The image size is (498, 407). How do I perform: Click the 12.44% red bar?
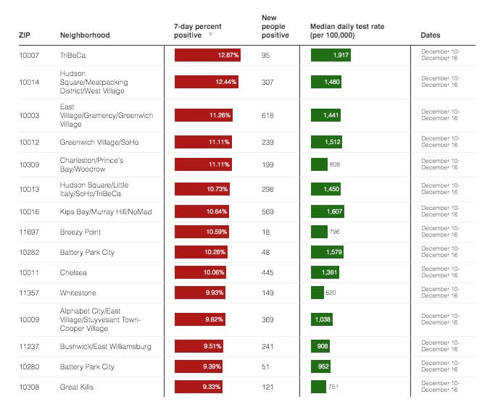[x=207, y=82]
